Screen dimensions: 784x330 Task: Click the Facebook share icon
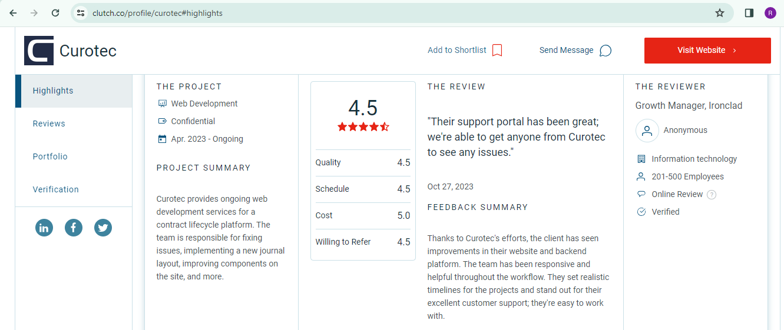(74, 228)
